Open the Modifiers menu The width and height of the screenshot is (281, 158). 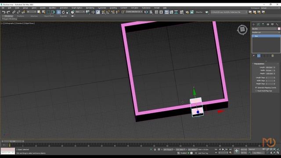point(53,8)
